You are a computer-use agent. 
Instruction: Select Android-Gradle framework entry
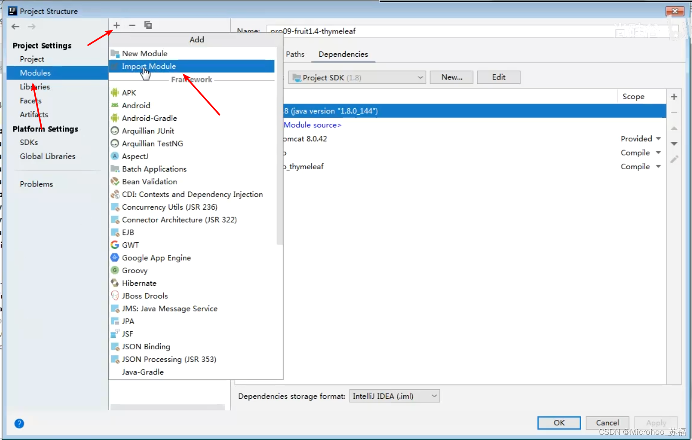[x=192, y=118]
